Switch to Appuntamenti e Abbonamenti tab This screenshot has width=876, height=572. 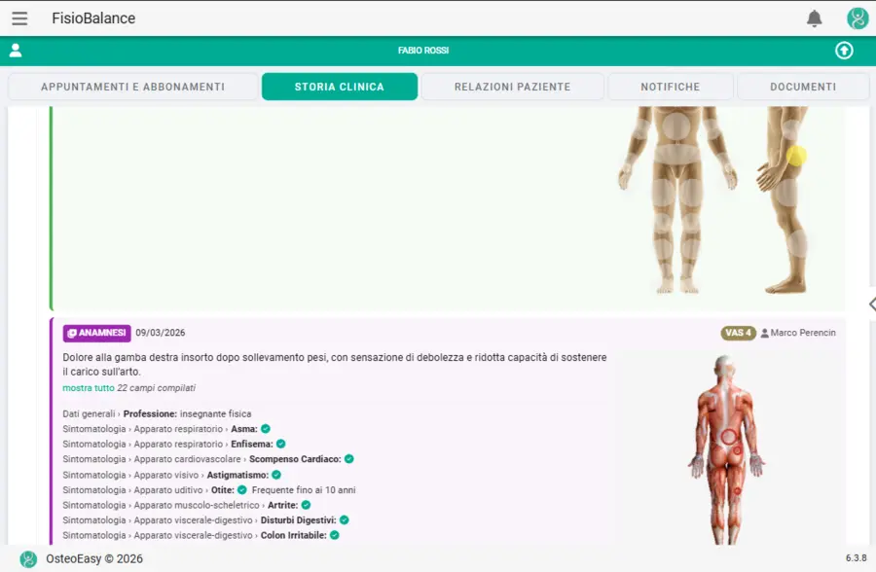click(x=133, y=87)
